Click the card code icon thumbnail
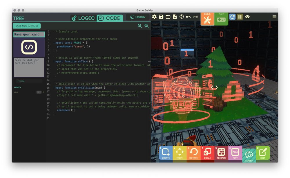This screenshot has width=290, height=178. [29, 47]
